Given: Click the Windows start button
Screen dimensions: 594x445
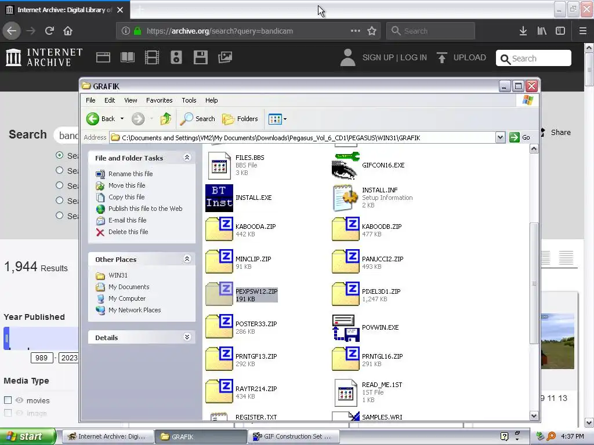Looking at the screenshot, I should coord(27,436).
